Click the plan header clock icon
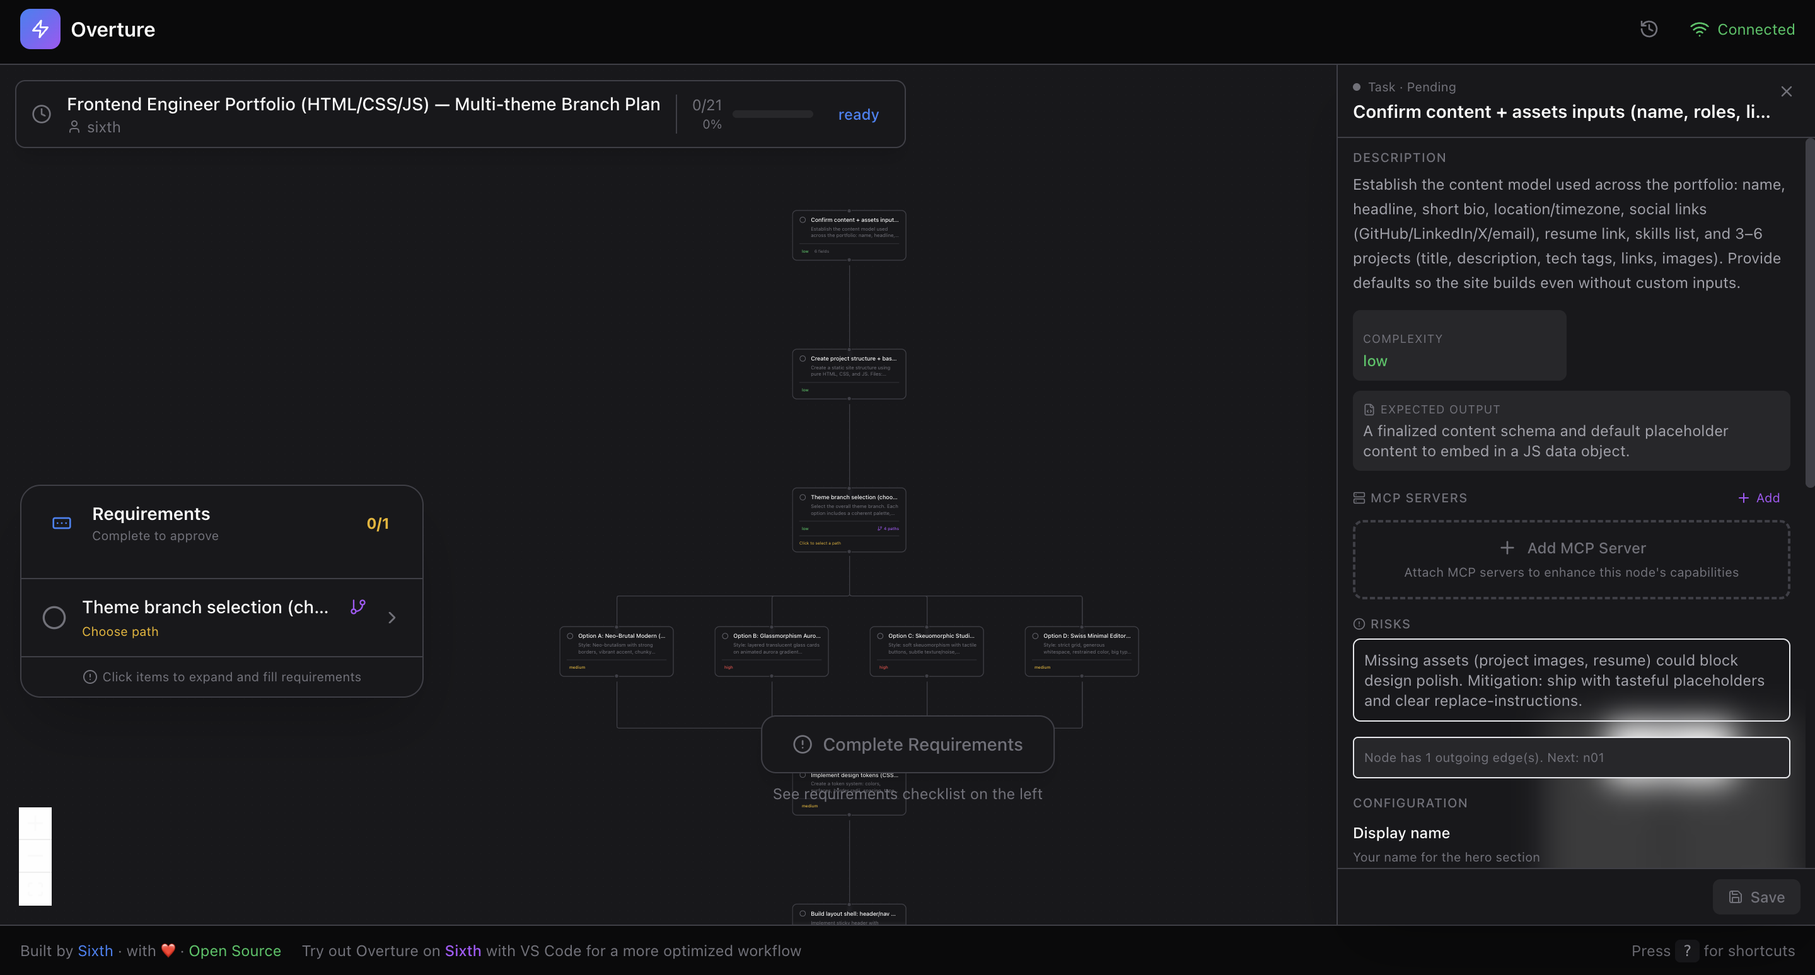 click(x=42, y=114)
